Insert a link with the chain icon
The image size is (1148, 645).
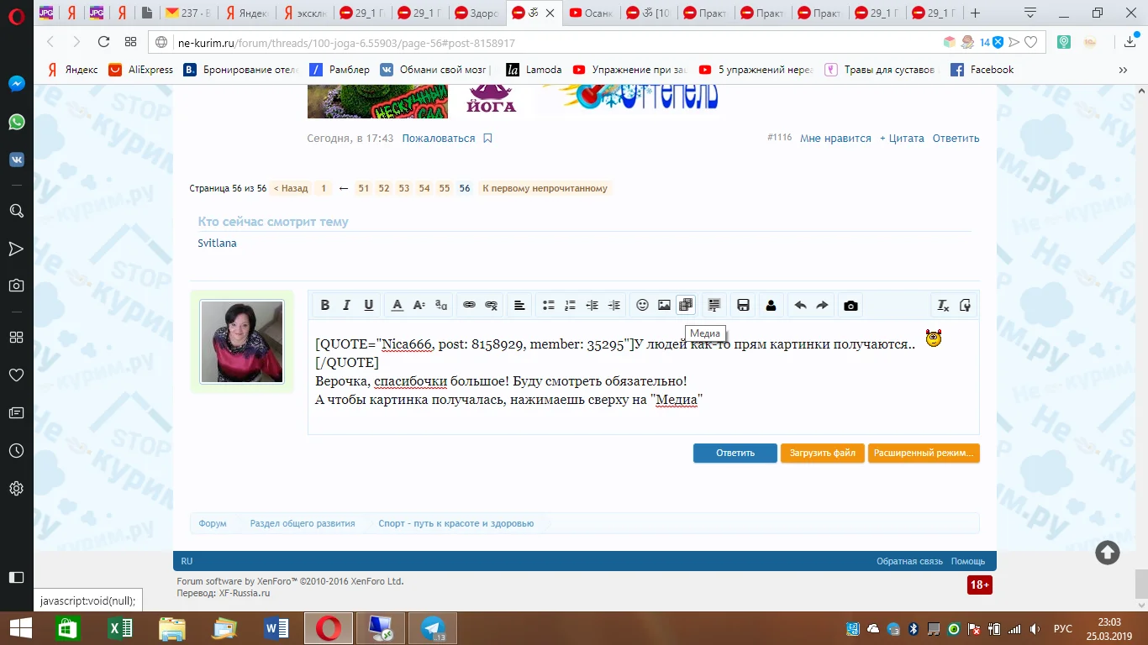click(470, 306)
